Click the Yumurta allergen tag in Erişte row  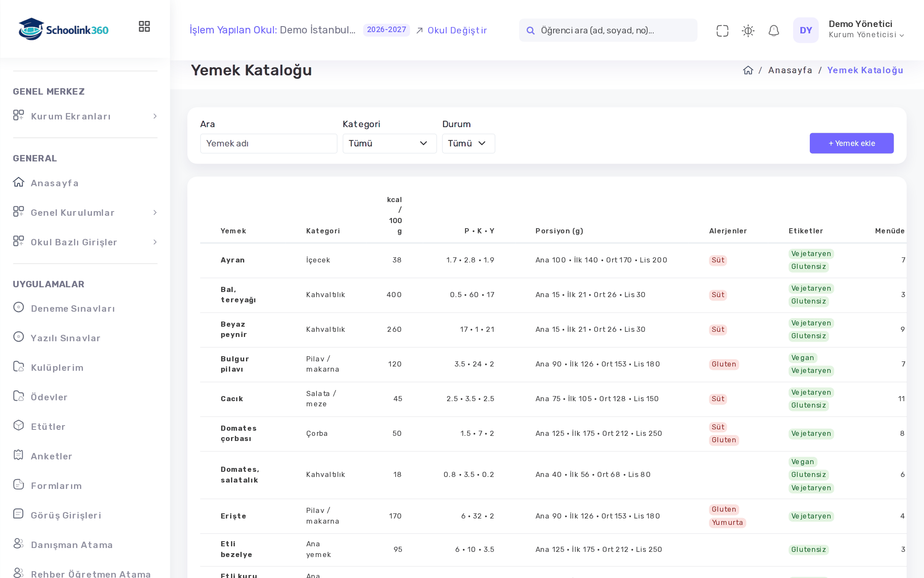click(727, 523)
